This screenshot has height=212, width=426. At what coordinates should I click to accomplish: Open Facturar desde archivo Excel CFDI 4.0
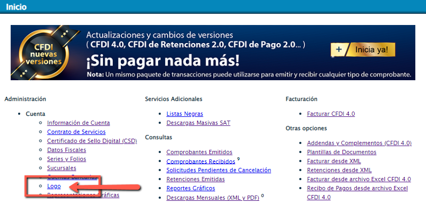tap(359, 179)
